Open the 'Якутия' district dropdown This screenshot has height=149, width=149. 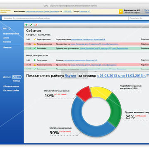tap(71, 76)
